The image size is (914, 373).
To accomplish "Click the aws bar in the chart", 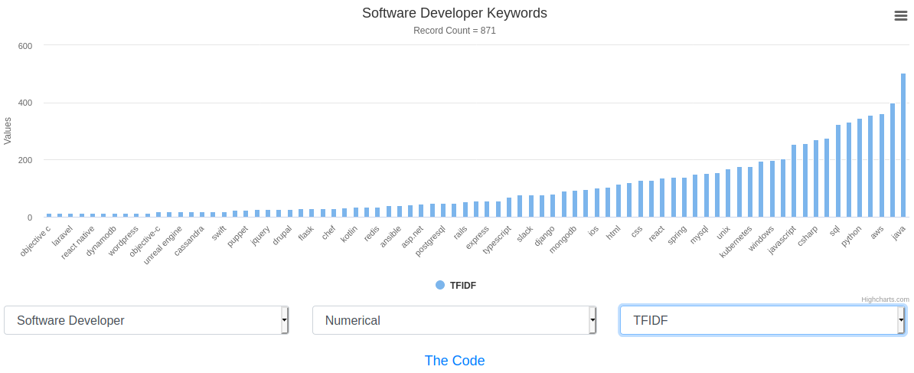I will coord(881,165).
